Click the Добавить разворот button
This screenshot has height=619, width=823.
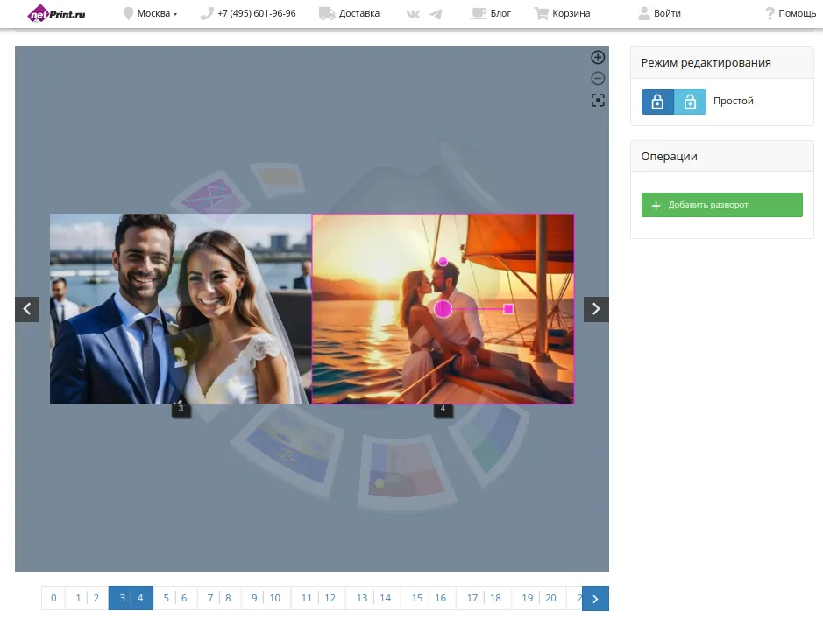721,204
